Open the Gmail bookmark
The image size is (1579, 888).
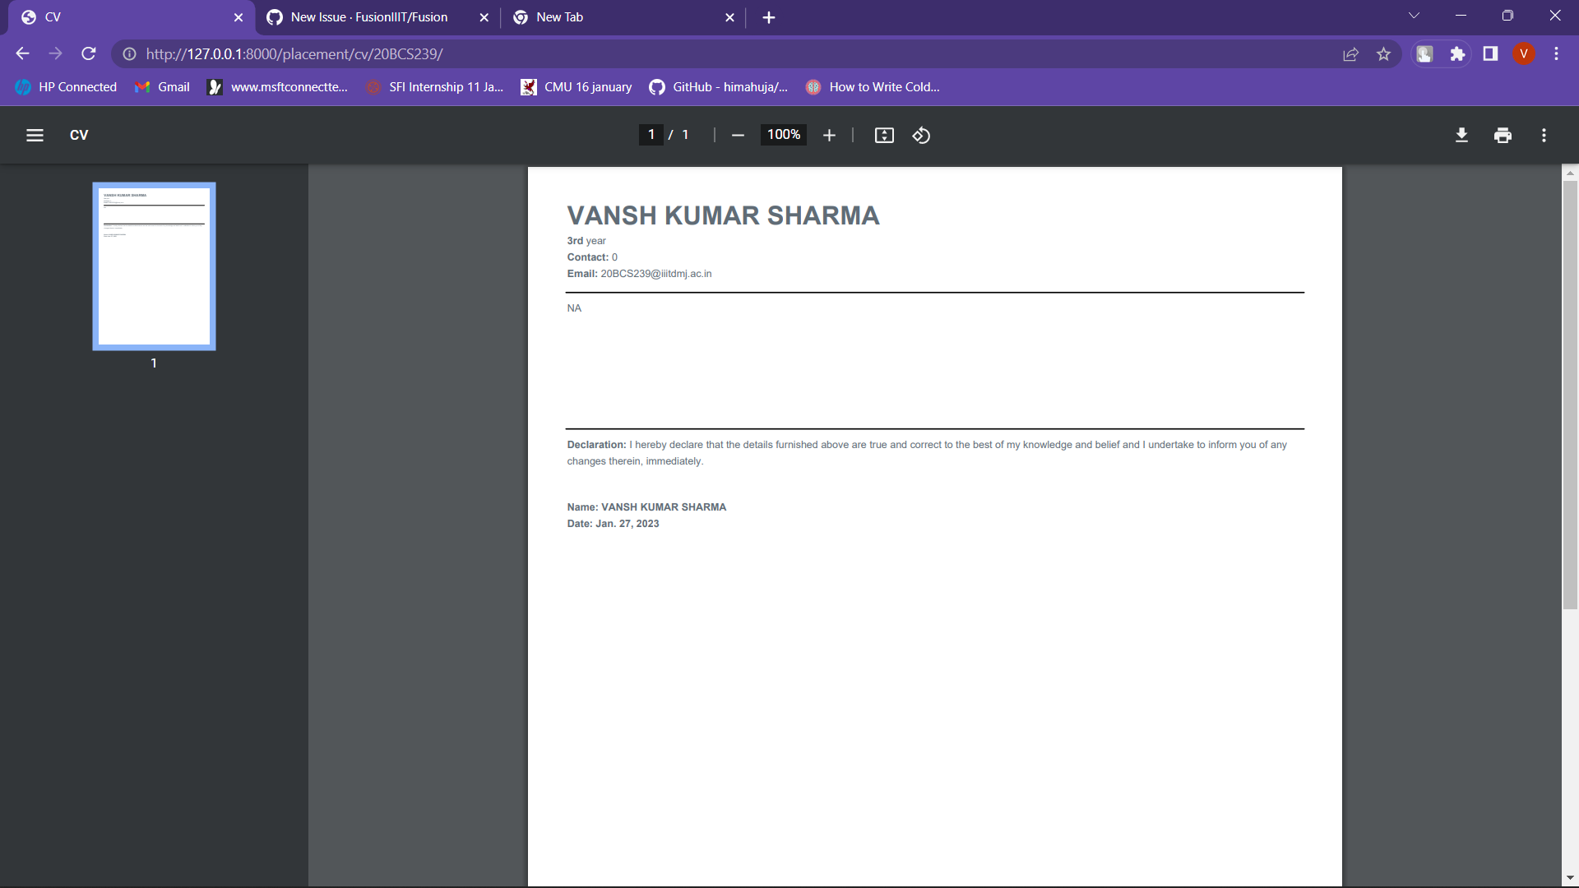[x=162, y=87]
